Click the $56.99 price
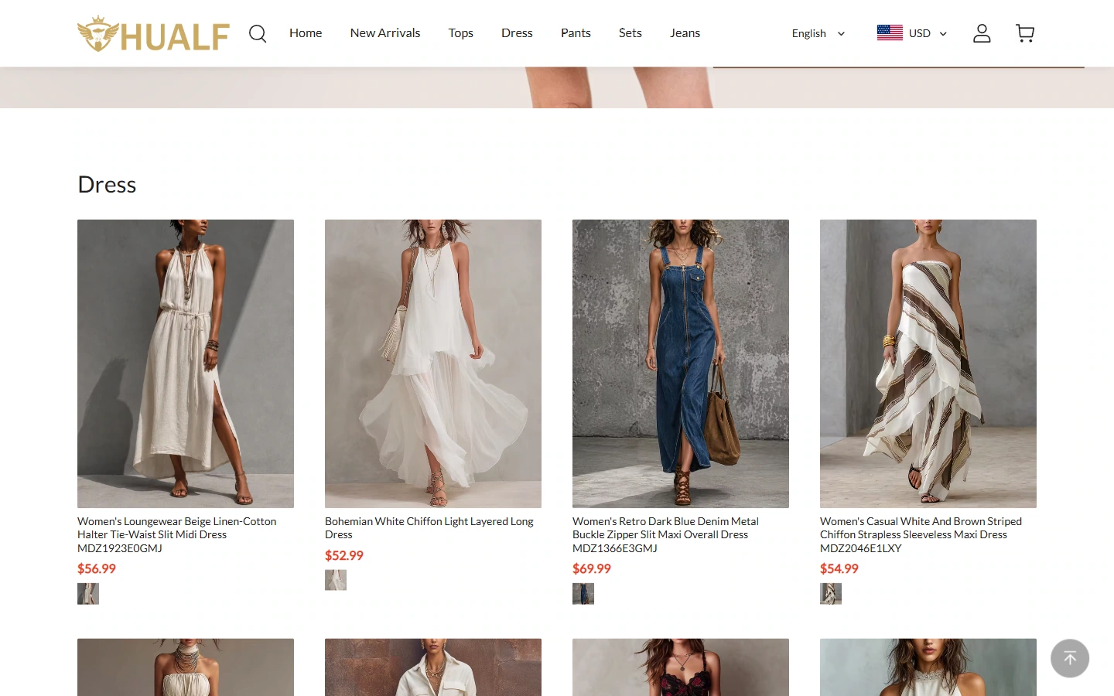 tap(97, 568)
